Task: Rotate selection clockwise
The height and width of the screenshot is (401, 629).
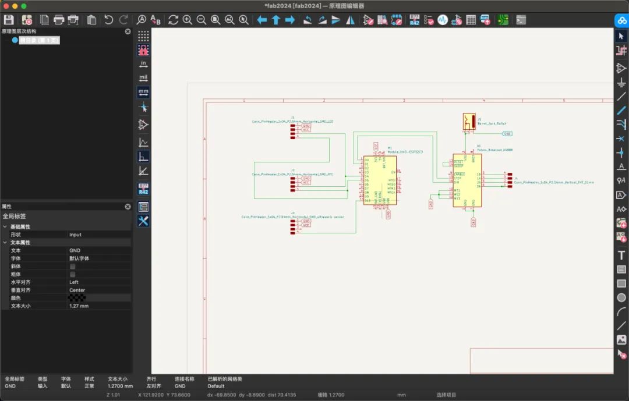Action: point(322,20)
